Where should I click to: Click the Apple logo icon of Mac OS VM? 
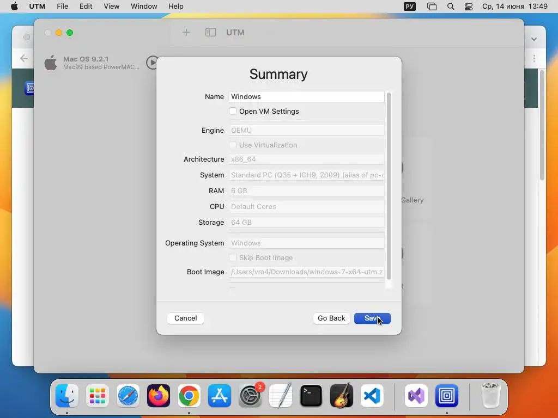coord(51,63)
